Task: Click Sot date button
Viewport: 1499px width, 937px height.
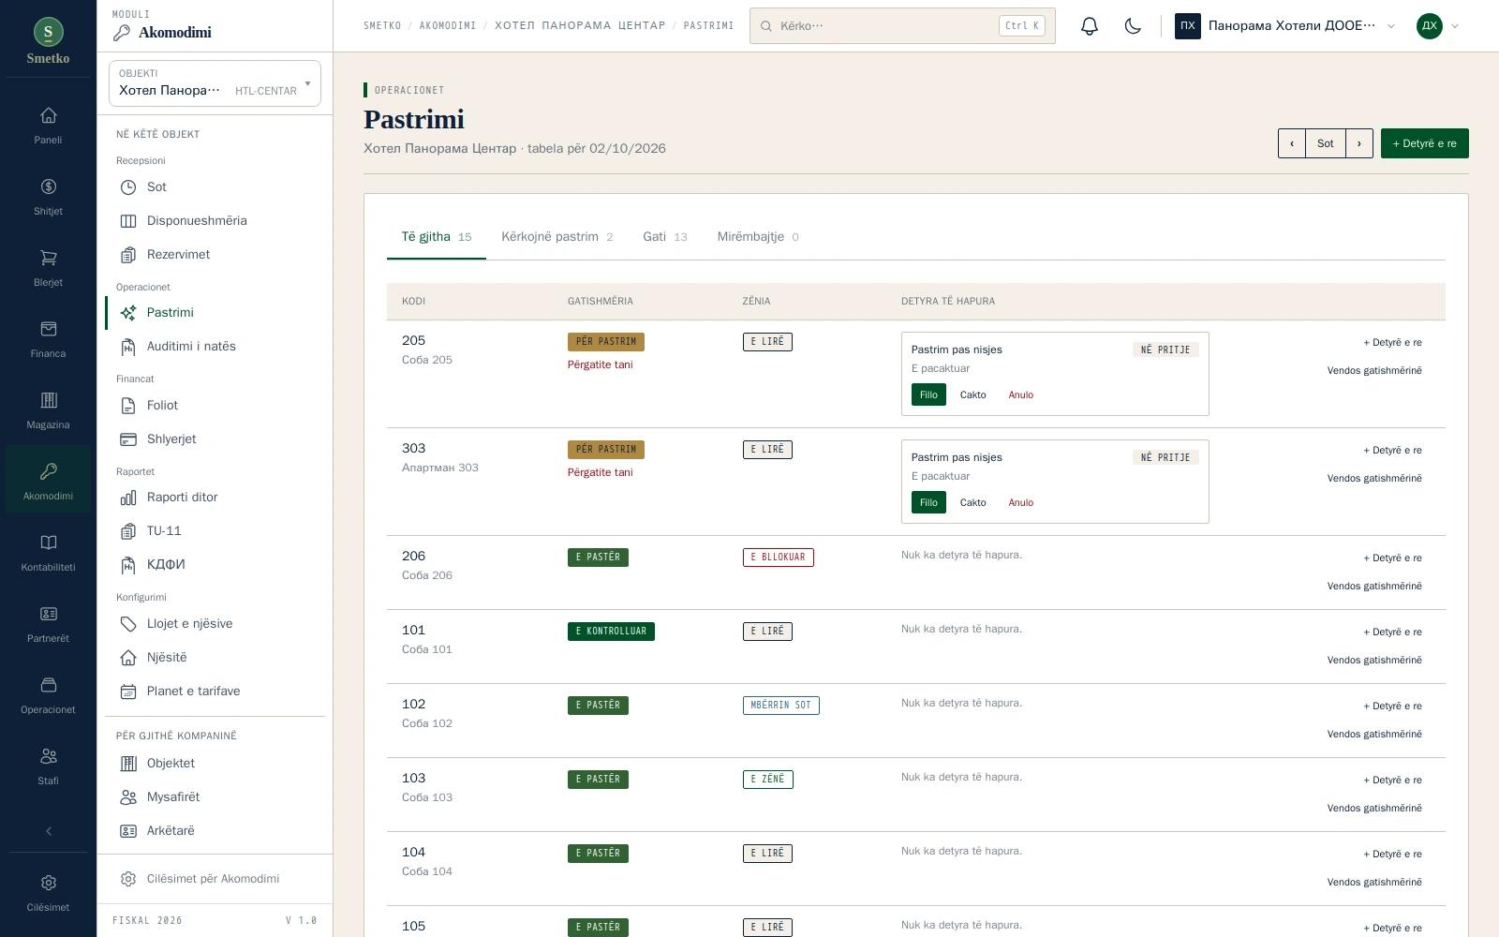Action: pyautogui.click(x=1325, y=143)
